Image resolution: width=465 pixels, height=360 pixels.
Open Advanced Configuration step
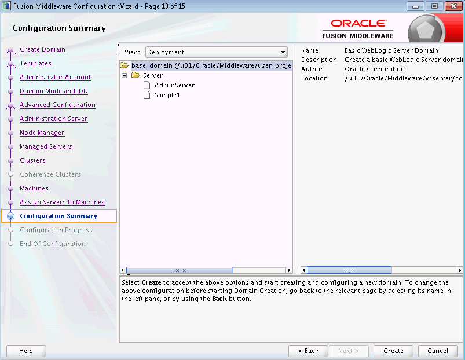pos(57,105)
